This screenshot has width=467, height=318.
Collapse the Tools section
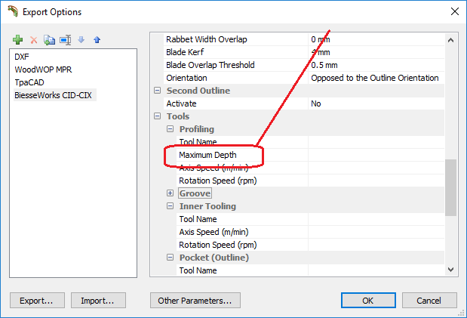tap(158, 116)
